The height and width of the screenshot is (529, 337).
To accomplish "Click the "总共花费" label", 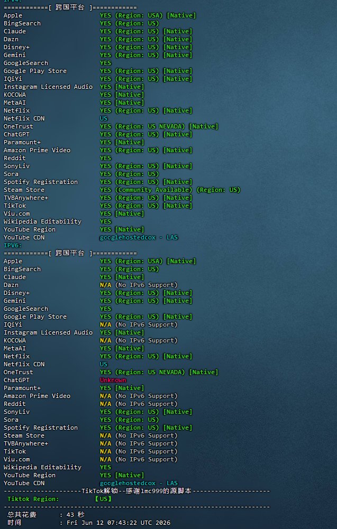I will (22, 515).
